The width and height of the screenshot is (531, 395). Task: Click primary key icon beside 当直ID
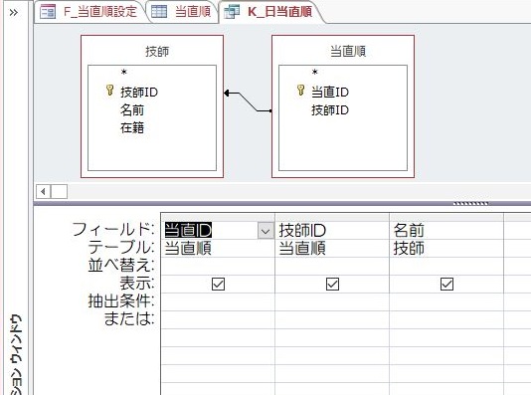pos(300,91)
